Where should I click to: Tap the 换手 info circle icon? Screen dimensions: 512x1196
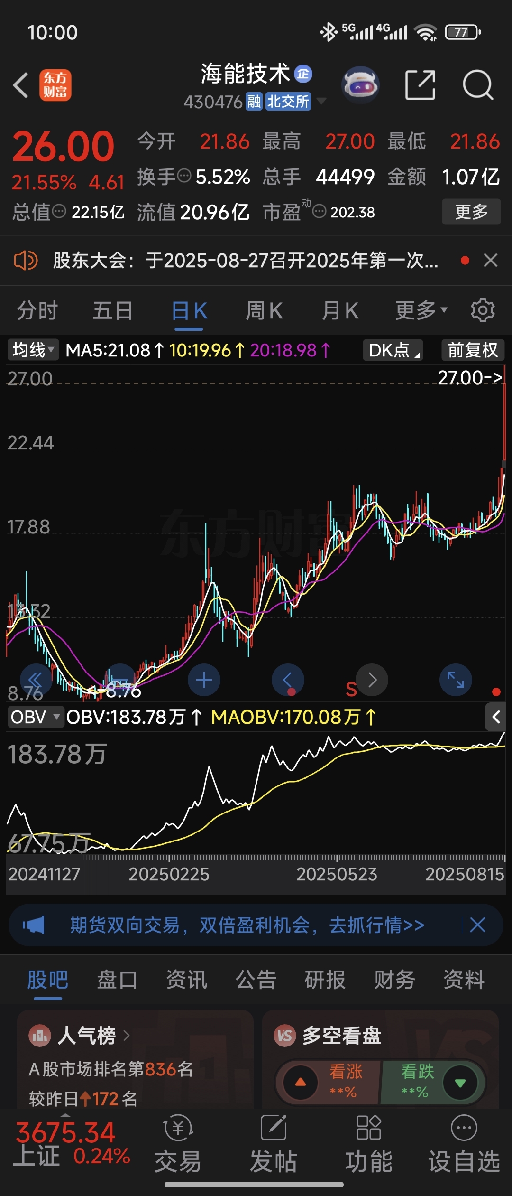pos(184,176)
